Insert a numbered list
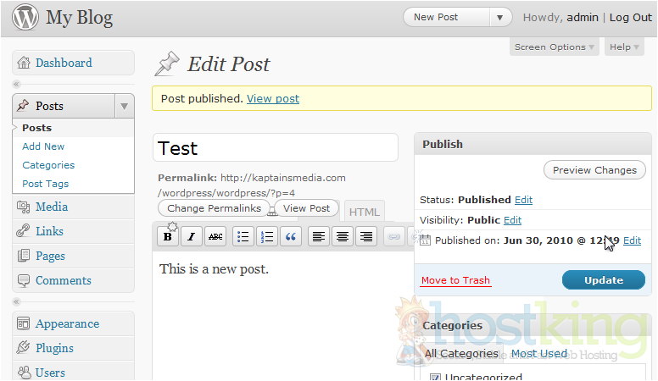658x381 pixels. 267,237
